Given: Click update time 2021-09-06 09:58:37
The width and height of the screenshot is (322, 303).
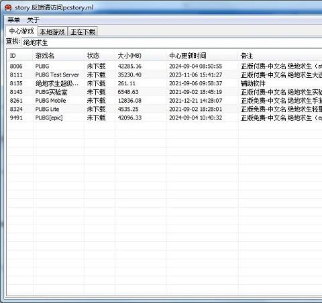Looking at the screenshot, I should click(x=196, y=83).
